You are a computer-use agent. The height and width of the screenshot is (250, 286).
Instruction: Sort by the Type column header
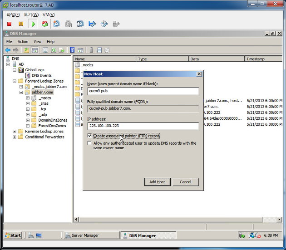(163, 59)
